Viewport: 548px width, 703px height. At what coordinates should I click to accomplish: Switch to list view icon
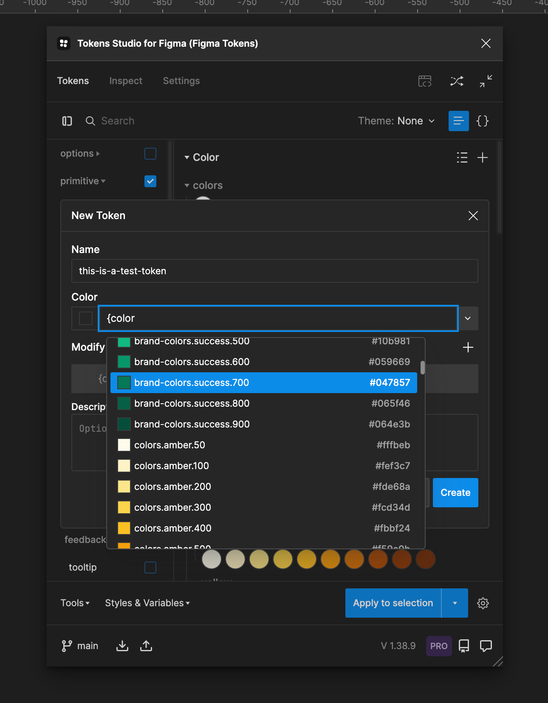[x=459, y=121]
